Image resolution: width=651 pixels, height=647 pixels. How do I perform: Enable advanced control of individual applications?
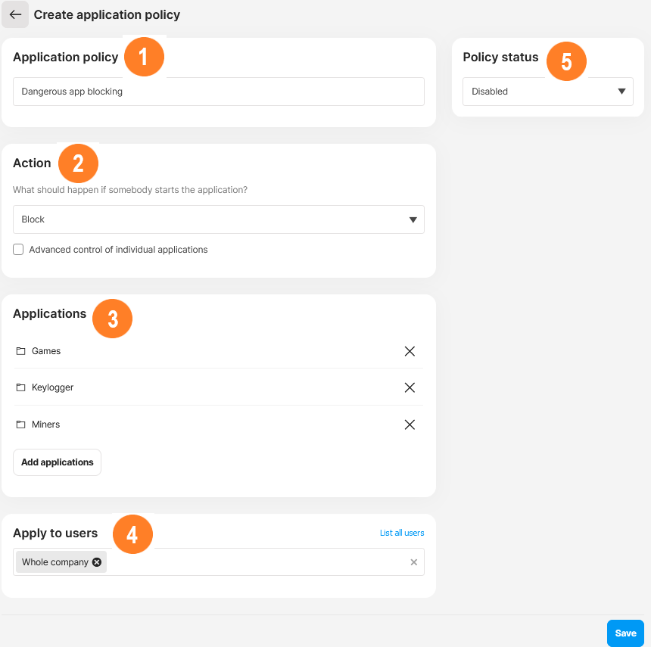(17, 249)
